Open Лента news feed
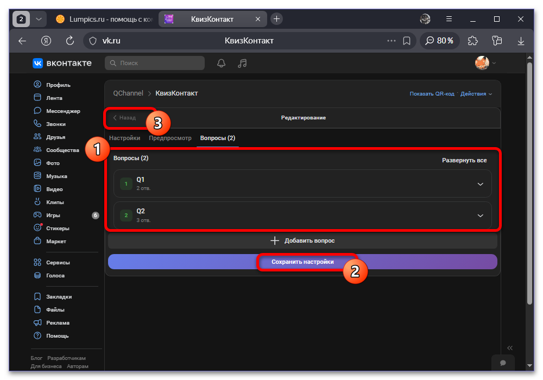 (48, 98)
